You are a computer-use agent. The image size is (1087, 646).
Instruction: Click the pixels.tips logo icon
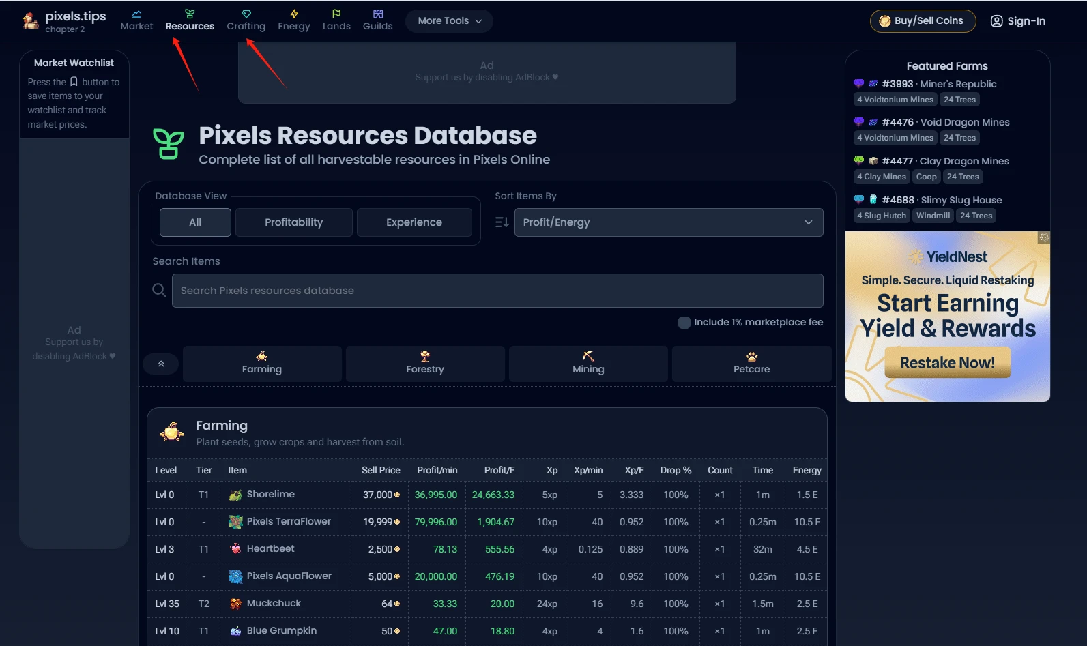click(30, 21)
